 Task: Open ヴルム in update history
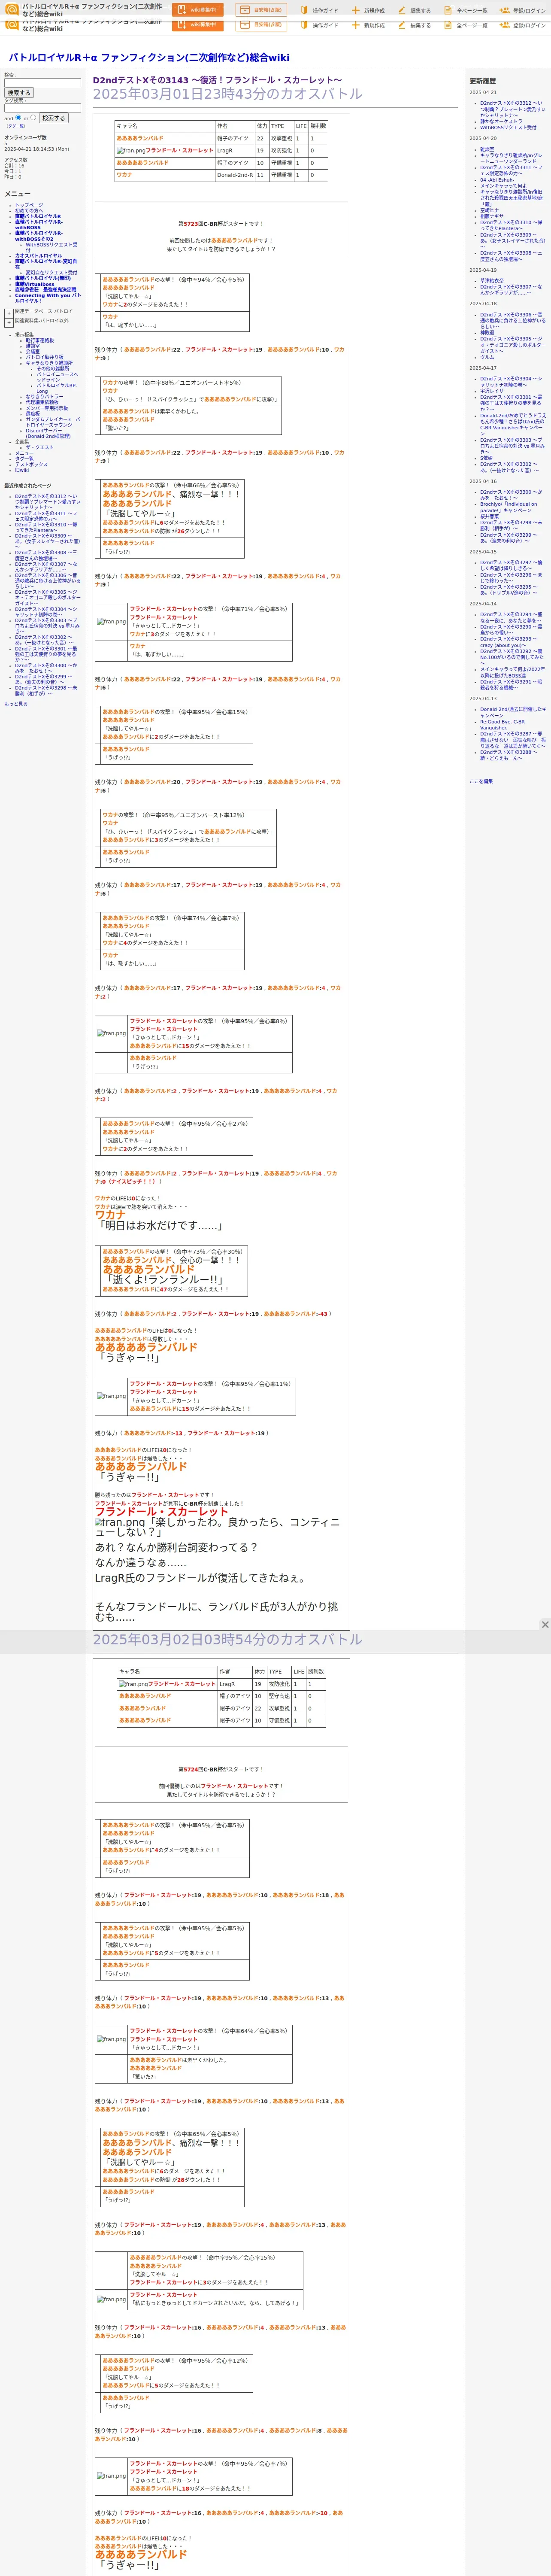pos(487,357)
